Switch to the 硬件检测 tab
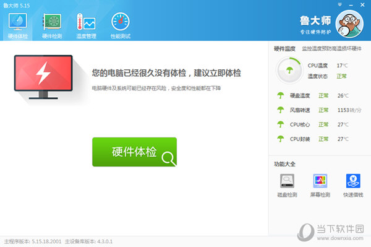The height and width of the screenshot is (247, 371). click(x=52, y=26)
